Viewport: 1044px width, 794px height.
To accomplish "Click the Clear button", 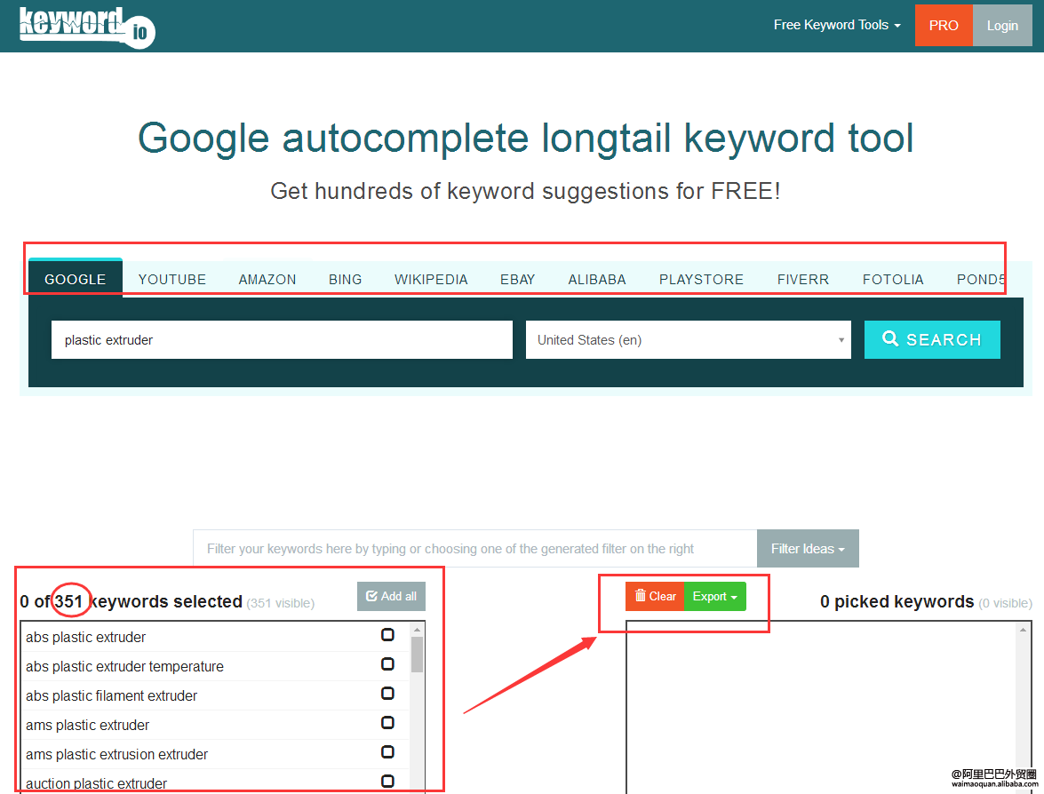I will click(x=655, y=596).
